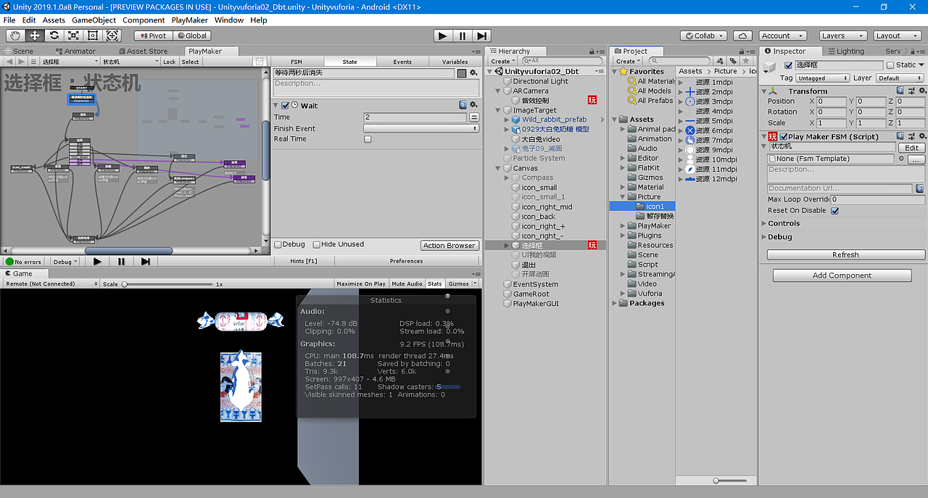928x498 pixels.
Task: Open the Account dropdown
Action: pos(783,36)
